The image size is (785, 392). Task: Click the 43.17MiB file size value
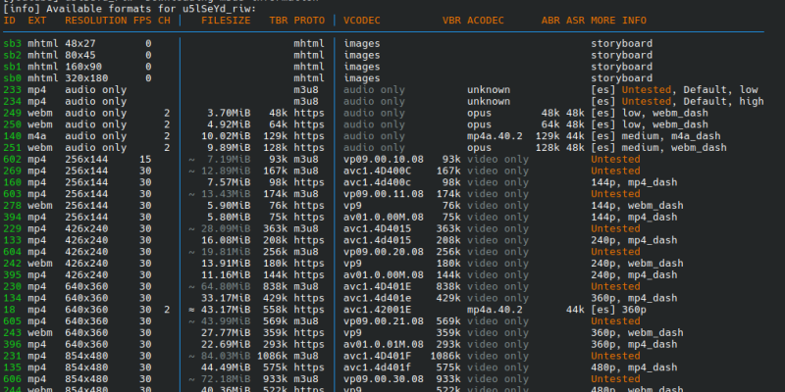pos(228,310)
